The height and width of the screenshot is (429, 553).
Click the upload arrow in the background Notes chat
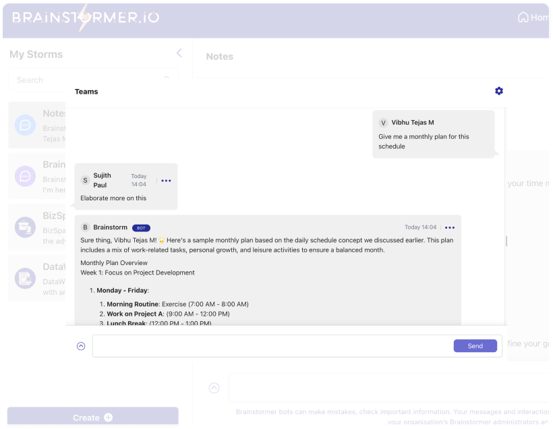coord(214,388)
